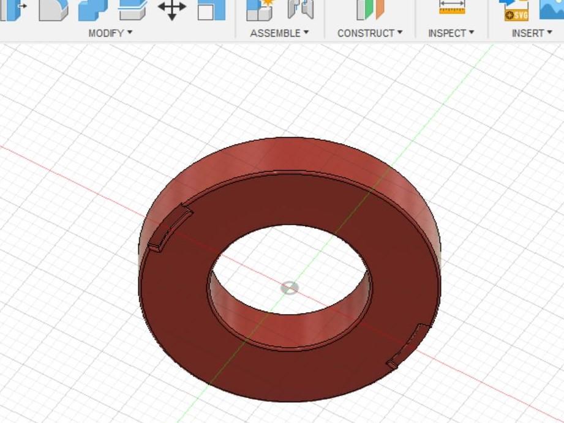The width and height of the screenshot is (564, 423).
Task: Select the Offset Face tool in Modify
Action: click(130, 11)
